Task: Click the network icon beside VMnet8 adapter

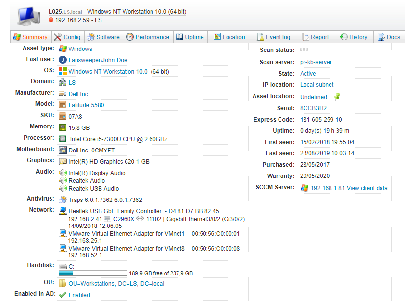Action: [x=63, y=248]
